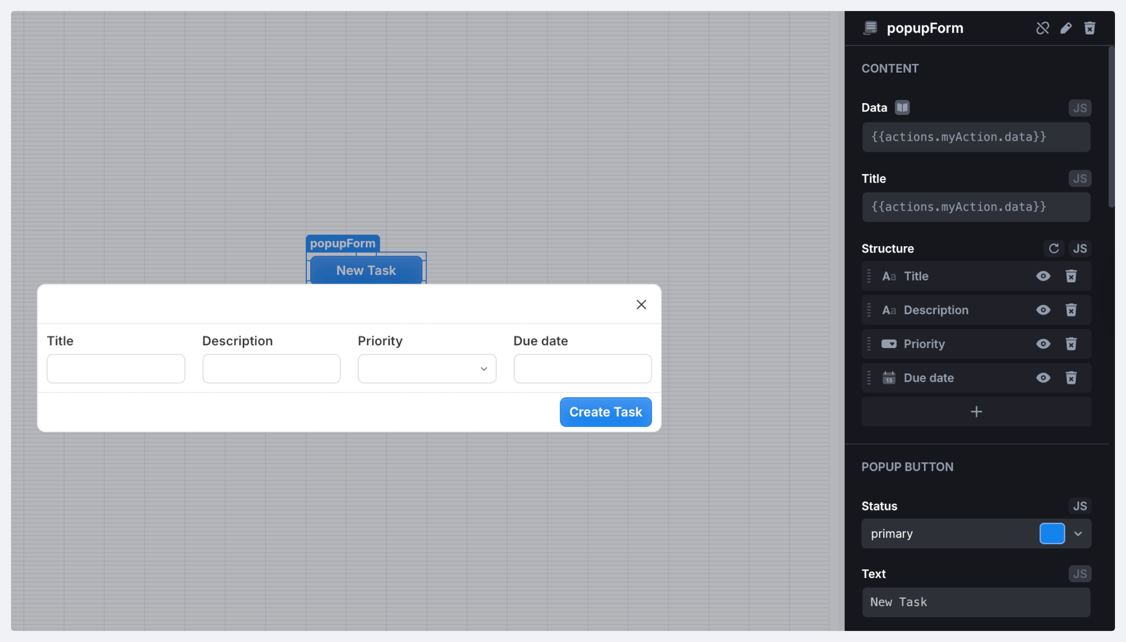The height and width of the screenshot is (642, 1126).
Task: Switch Data property to JS mode
Action: pyautogui.click(x=1080, y=108)
